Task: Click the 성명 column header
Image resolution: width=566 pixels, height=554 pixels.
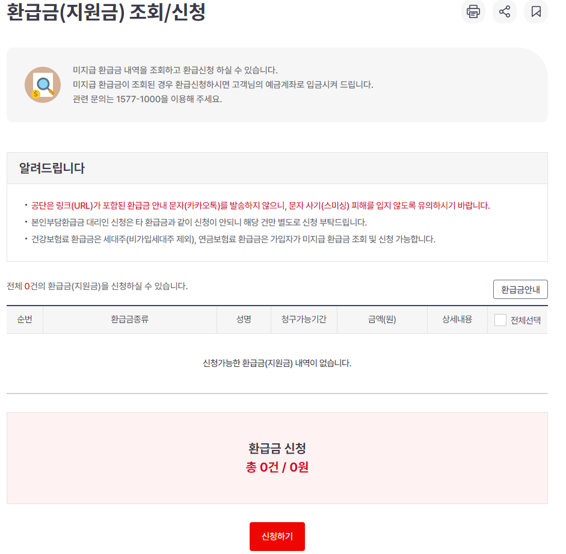Action: pyautogui.click(x=244, y=319)
